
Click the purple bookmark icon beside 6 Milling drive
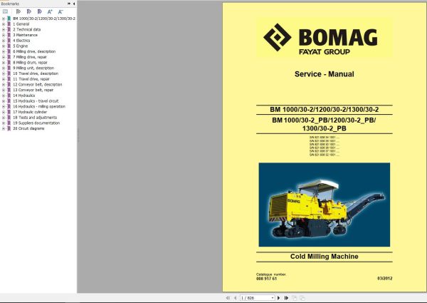click(9, 51)
